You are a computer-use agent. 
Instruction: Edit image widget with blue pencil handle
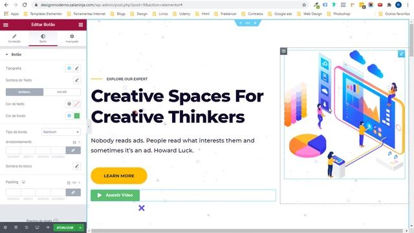pos(401,54)
